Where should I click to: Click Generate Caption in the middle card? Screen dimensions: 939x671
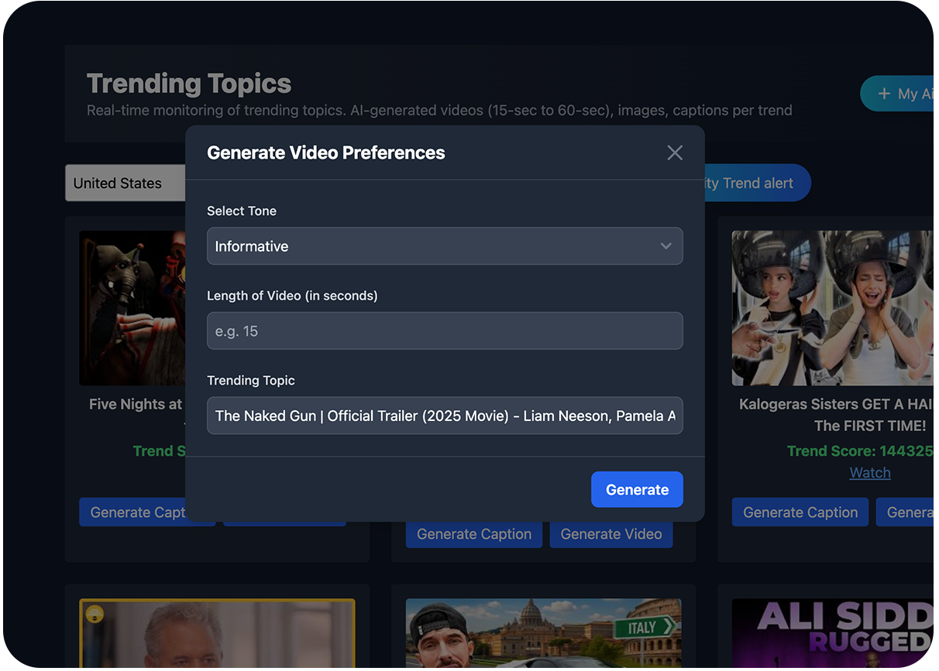[473, 534]
